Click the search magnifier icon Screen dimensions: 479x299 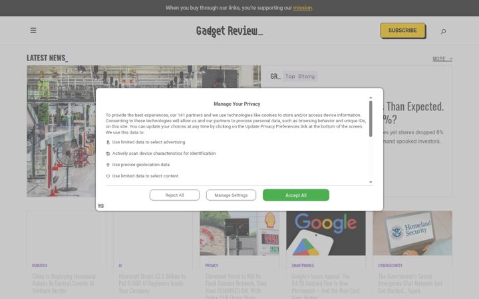click(x=443, y=31)
